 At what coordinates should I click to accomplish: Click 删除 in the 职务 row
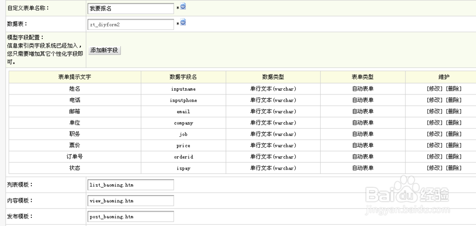tap(454, 134)
